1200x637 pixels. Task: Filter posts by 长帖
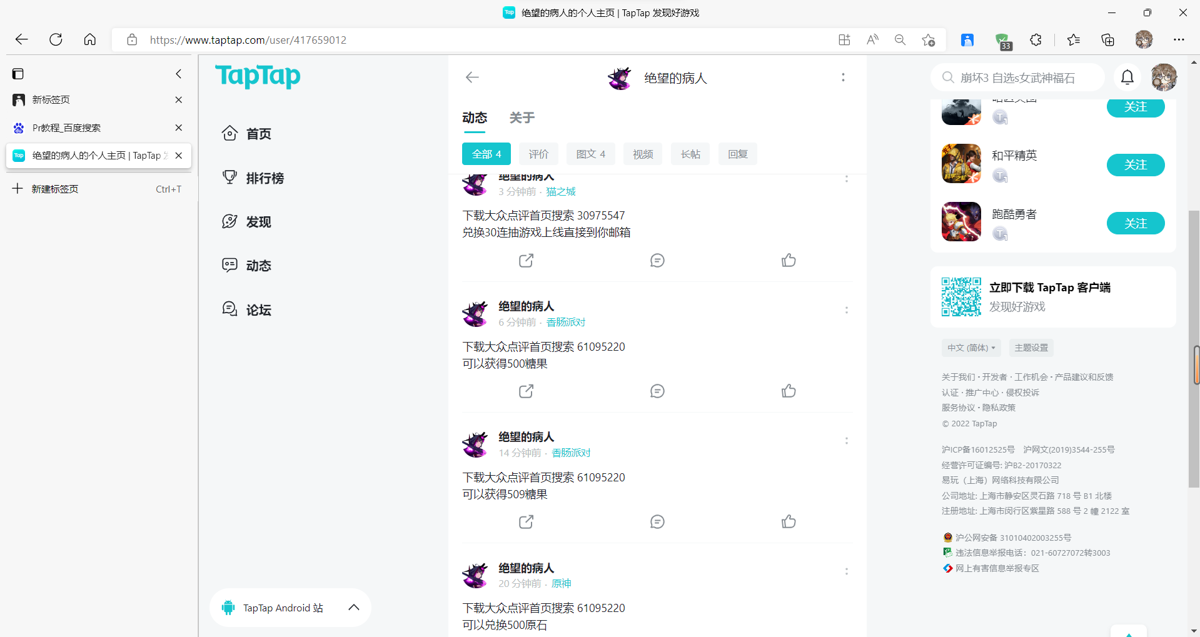click(x=690, y=154)
